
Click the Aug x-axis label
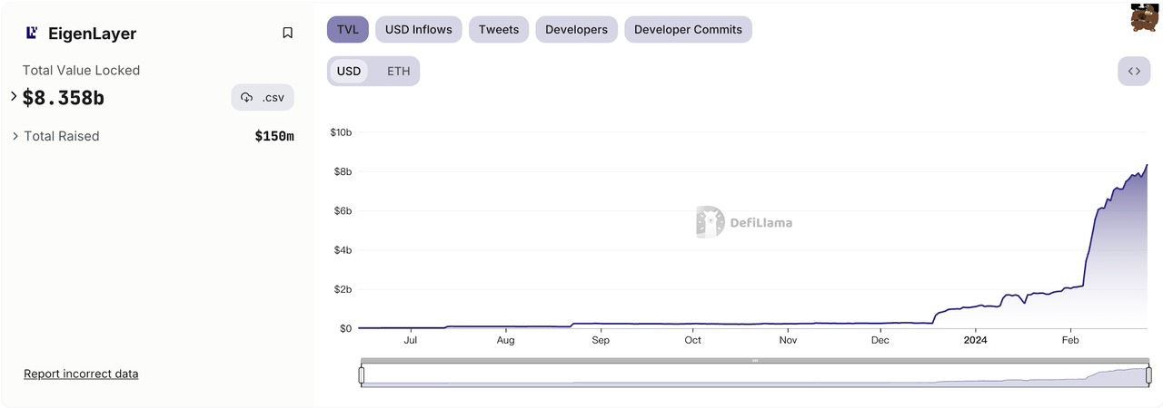(506, 341)
